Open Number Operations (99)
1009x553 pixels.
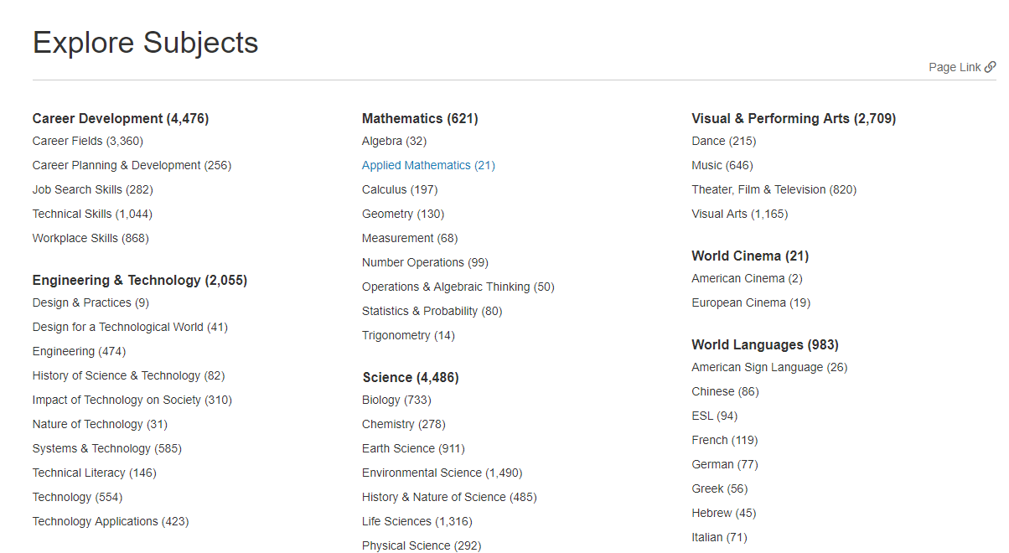(425, 262)
